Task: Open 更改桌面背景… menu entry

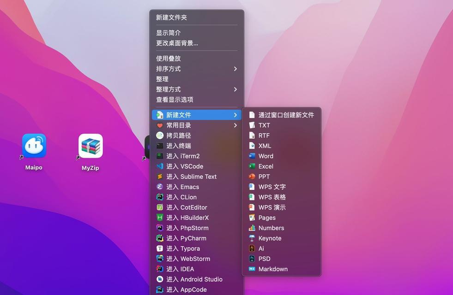Action: (197, 43)
